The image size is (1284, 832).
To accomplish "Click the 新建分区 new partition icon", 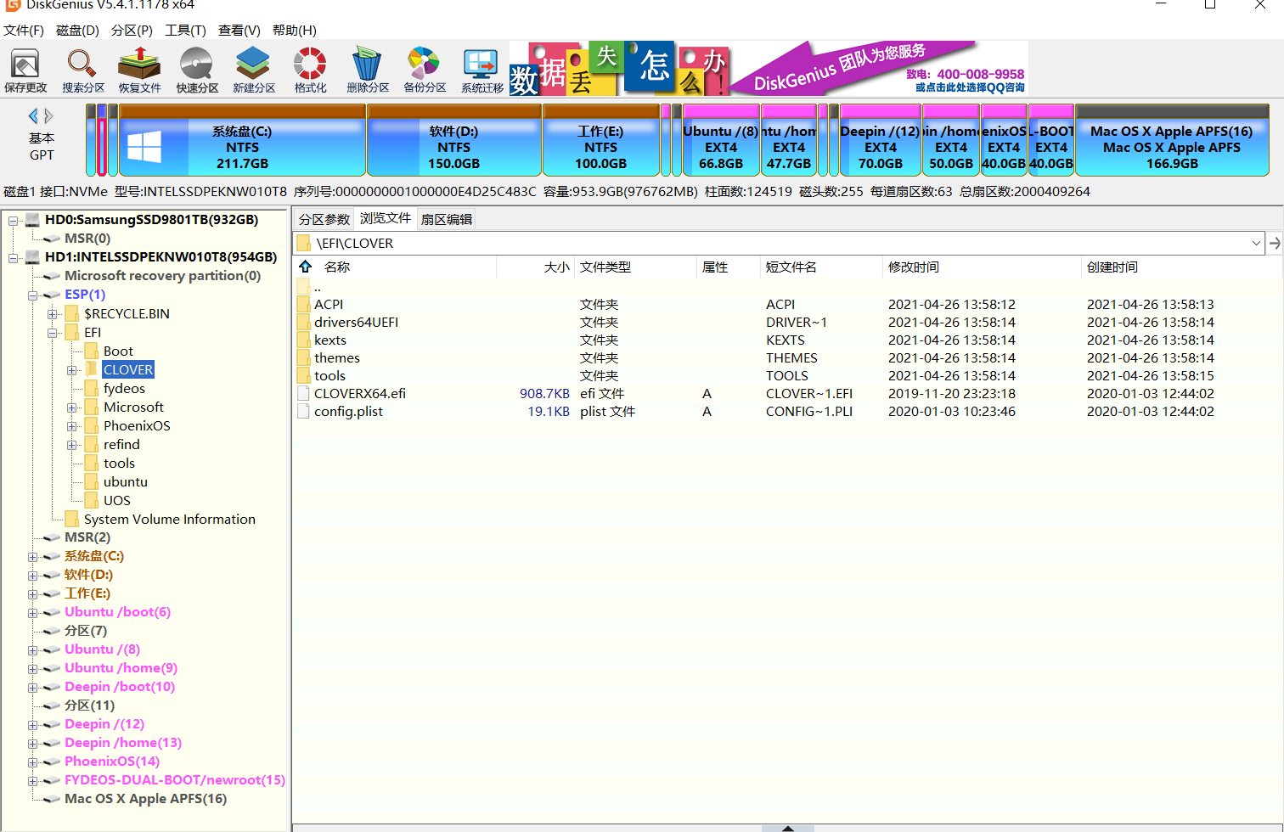I will tap(254, 70).
